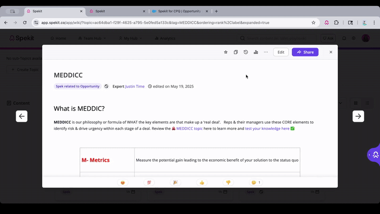Open the Spekit browser extension icon

327,22
